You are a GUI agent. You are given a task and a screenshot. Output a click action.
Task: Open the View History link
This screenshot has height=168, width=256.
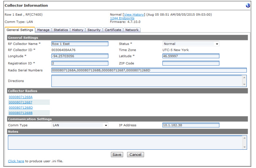134,14
